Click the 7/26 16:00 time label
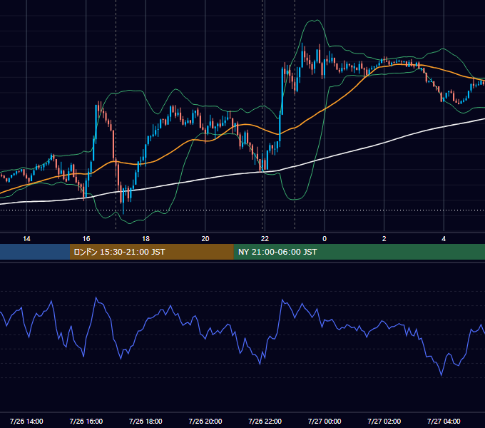The image size is (485, 428). [x=86, y=421]
